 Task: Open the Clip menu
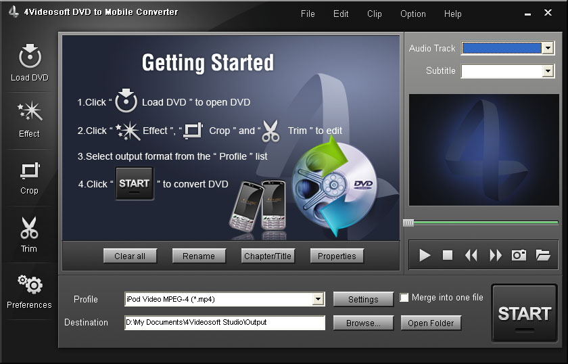(x=374, y=14)
